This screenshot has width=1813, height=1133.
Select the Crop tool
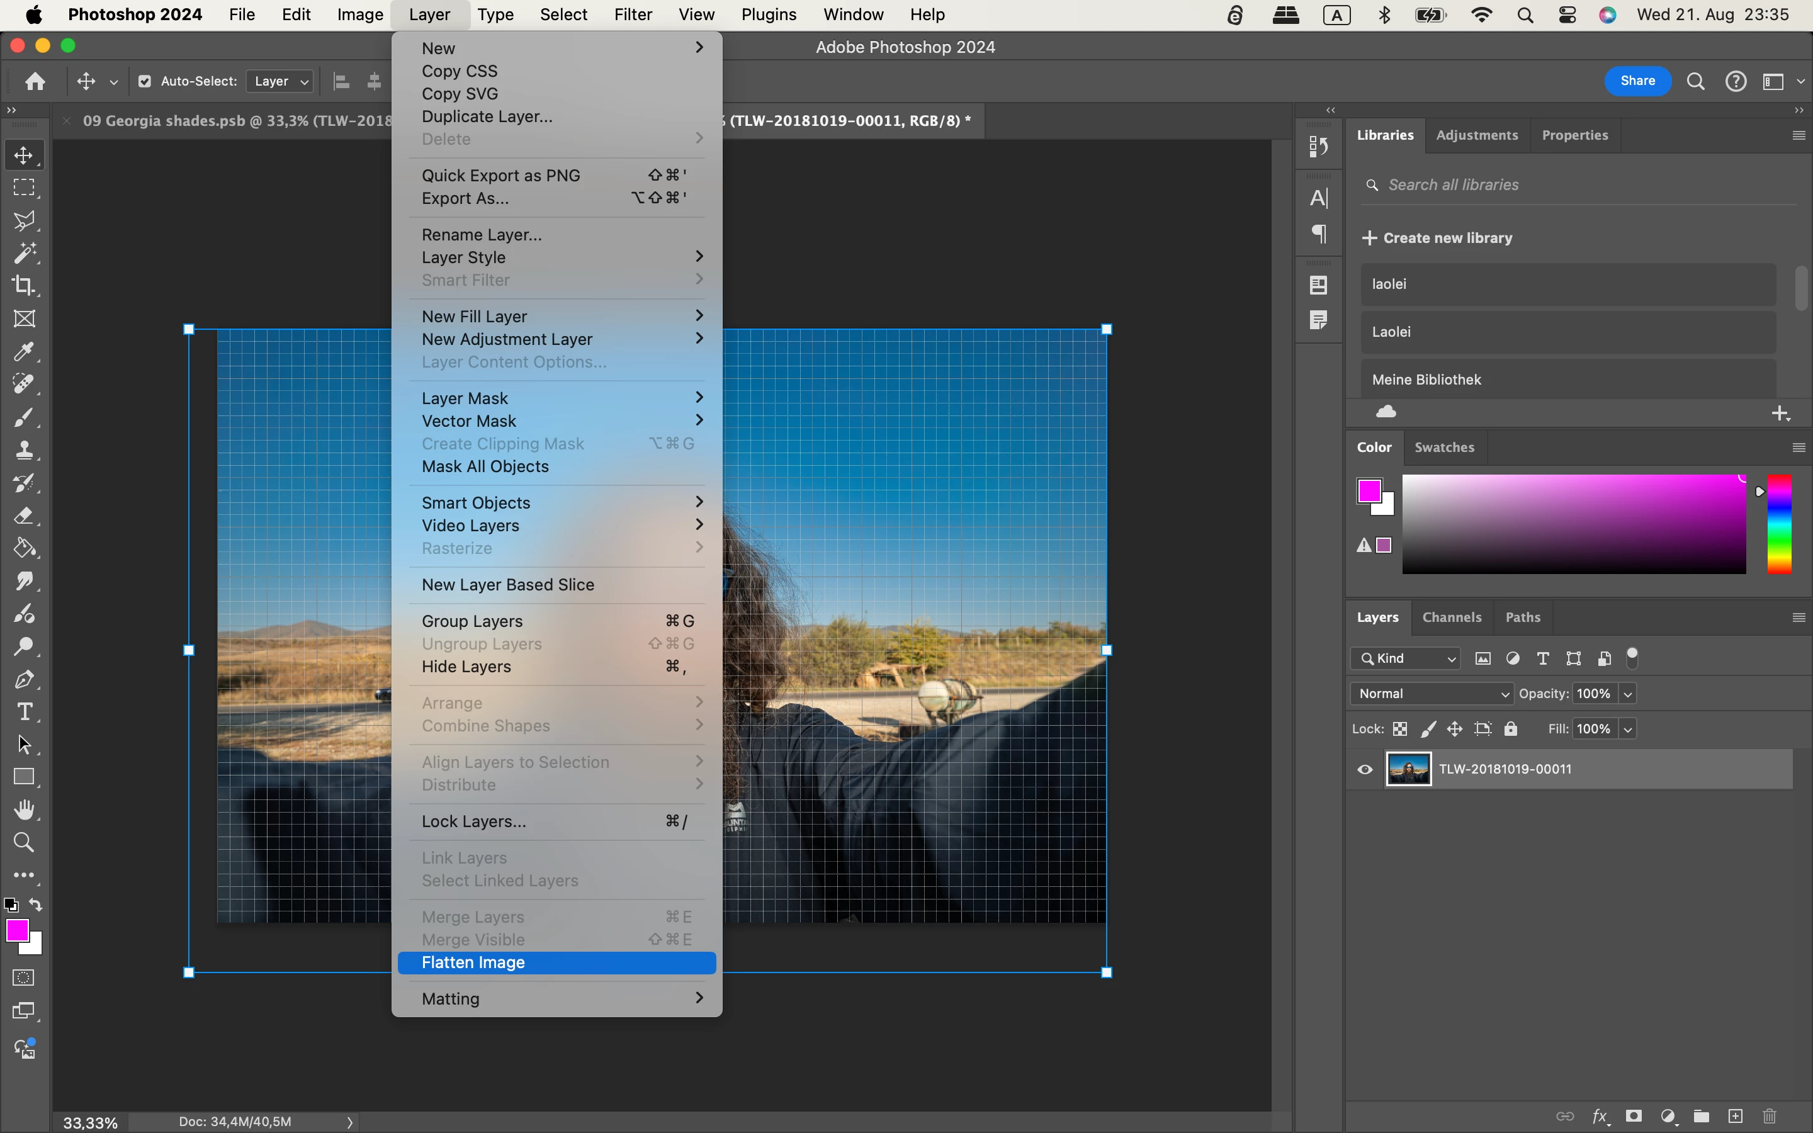point(24,286)
